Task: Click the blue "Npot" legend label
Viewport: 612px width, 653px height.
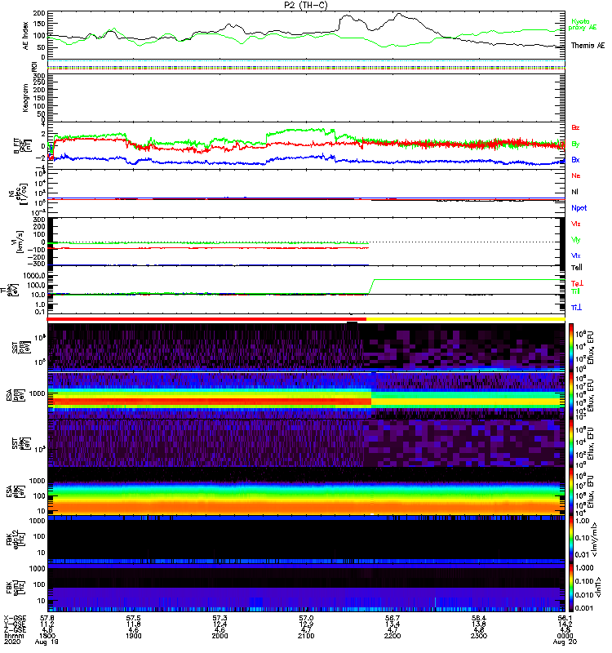Action: tap(579, 208)
